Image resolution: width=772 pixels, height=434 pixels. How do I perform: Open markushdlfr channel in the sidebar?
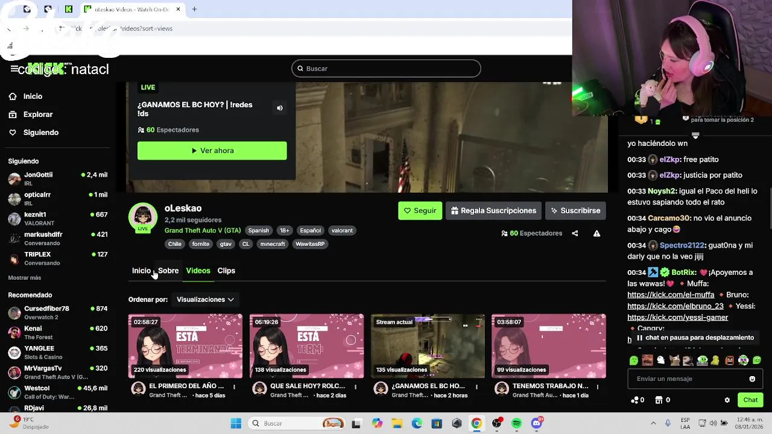(x=58, y=238)
